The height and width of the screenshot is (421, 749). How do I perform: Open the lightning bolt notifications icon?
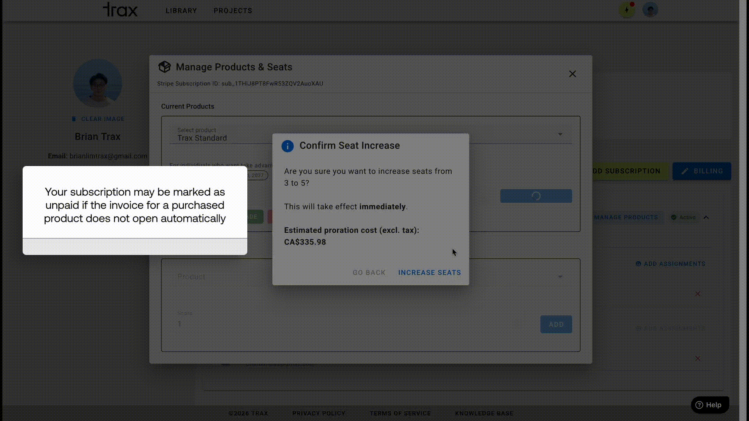point(627,10)
